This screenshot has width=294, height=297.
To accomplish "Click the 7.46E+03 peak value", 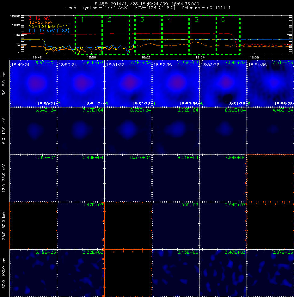I will [x=140, y=63].
